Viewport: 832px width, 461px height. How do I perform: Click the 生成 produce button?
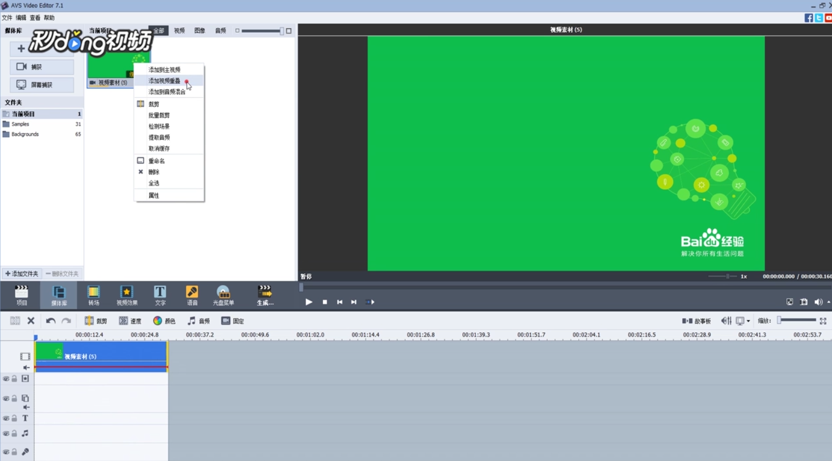[265, 295]
